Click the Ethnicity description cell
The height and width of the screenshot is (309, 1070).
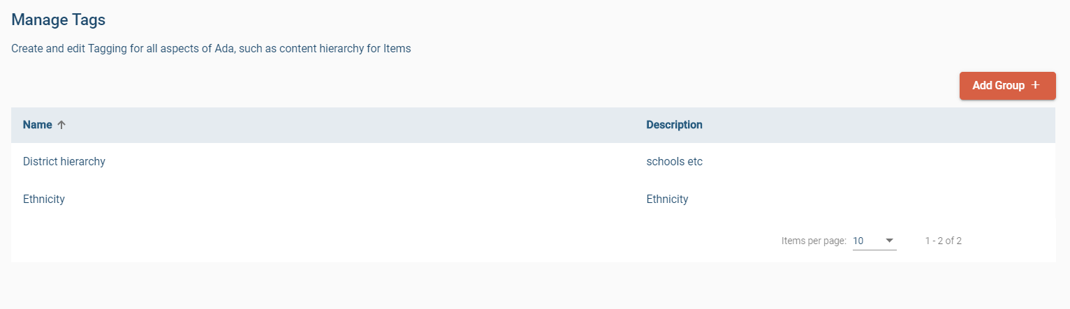[x=667, y=199]
